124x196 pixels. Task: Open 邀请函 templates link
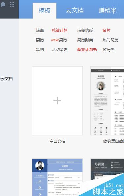pos(108,50)
